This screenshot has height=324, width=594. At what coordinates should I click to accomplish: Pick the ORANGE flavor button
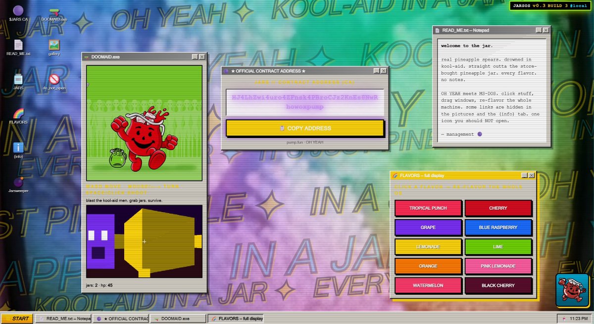428,266
